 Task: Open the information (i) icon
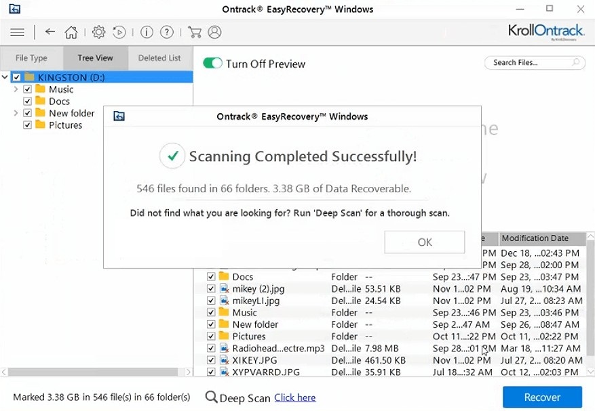coord(147,33)
